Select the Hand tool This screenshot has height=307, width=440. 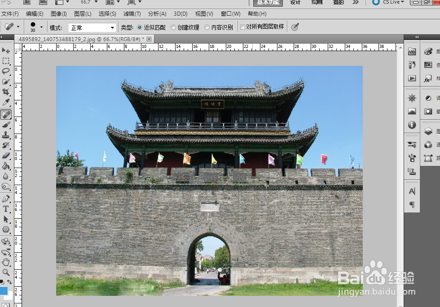pos(6,263)
